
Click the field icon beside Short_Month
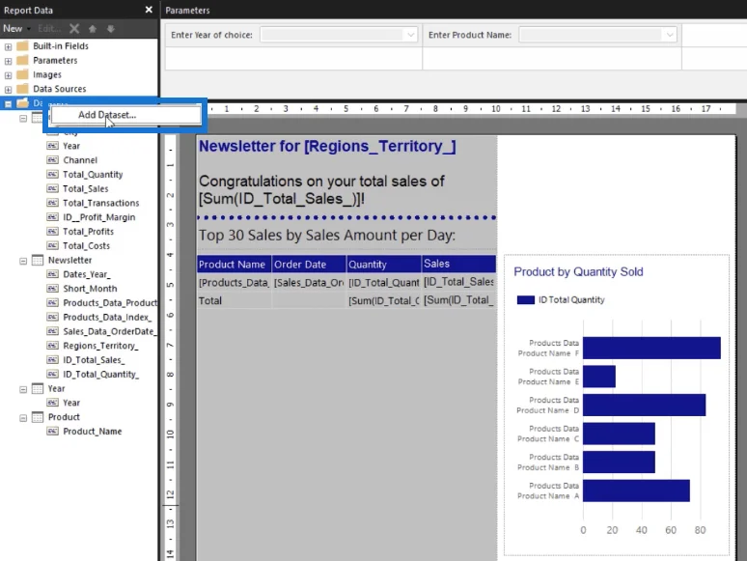tap(52, 289)
